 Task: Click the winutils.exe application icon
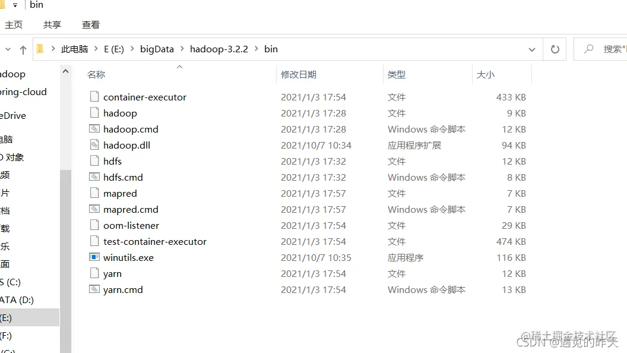pyautogui.click(x=94, y=257)
